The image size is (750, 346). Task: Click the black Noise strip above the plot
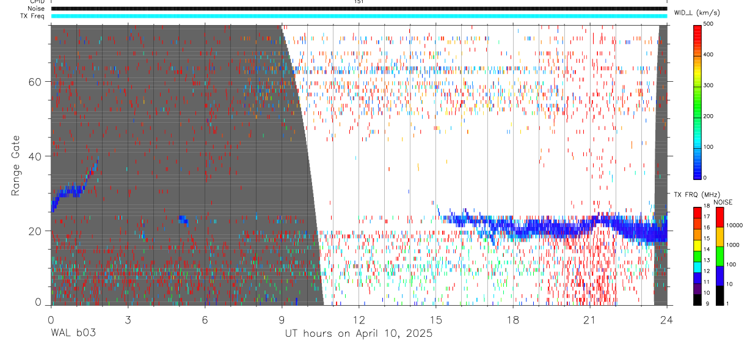[x=359, y=9]
